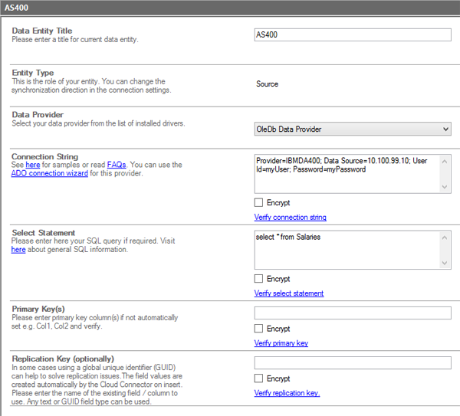
Task: Open the Data Provider dropdown
Action: coord(353,129)
